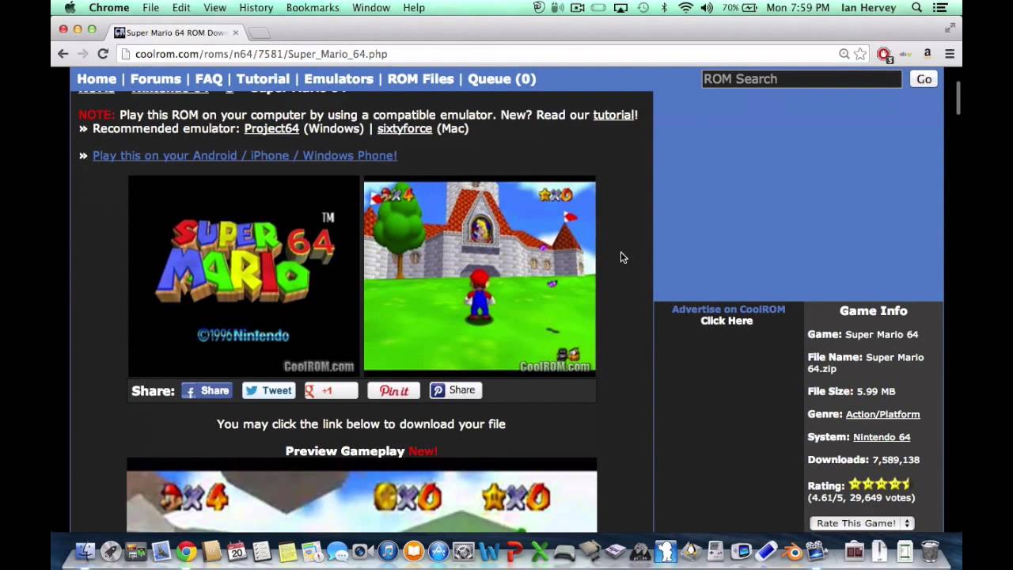Share on Facebook with the Share button
The width and height of the screenshot is (1013, 570).
[x=207, y=390]
